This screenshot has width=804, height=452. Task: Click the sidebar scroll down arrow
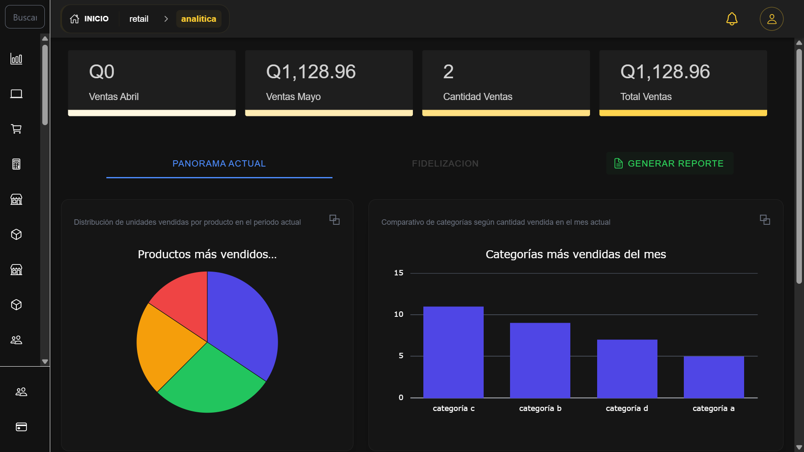pos(45,362)
